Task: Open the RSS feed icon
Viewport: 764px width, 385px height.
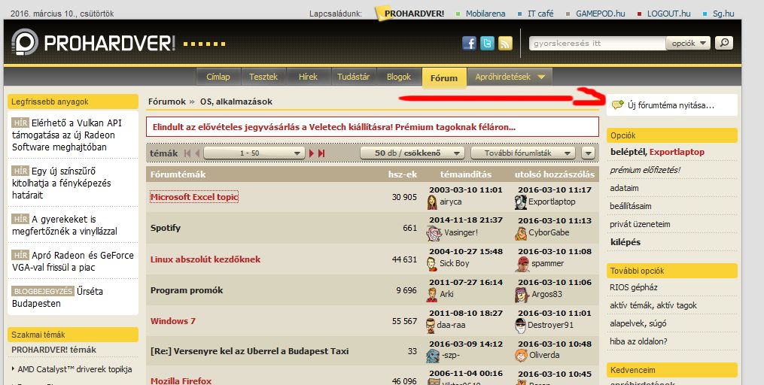Action: click(x=505, y=44)
